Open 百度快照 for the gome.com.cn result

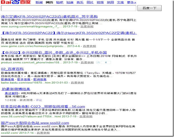(89, 46)
